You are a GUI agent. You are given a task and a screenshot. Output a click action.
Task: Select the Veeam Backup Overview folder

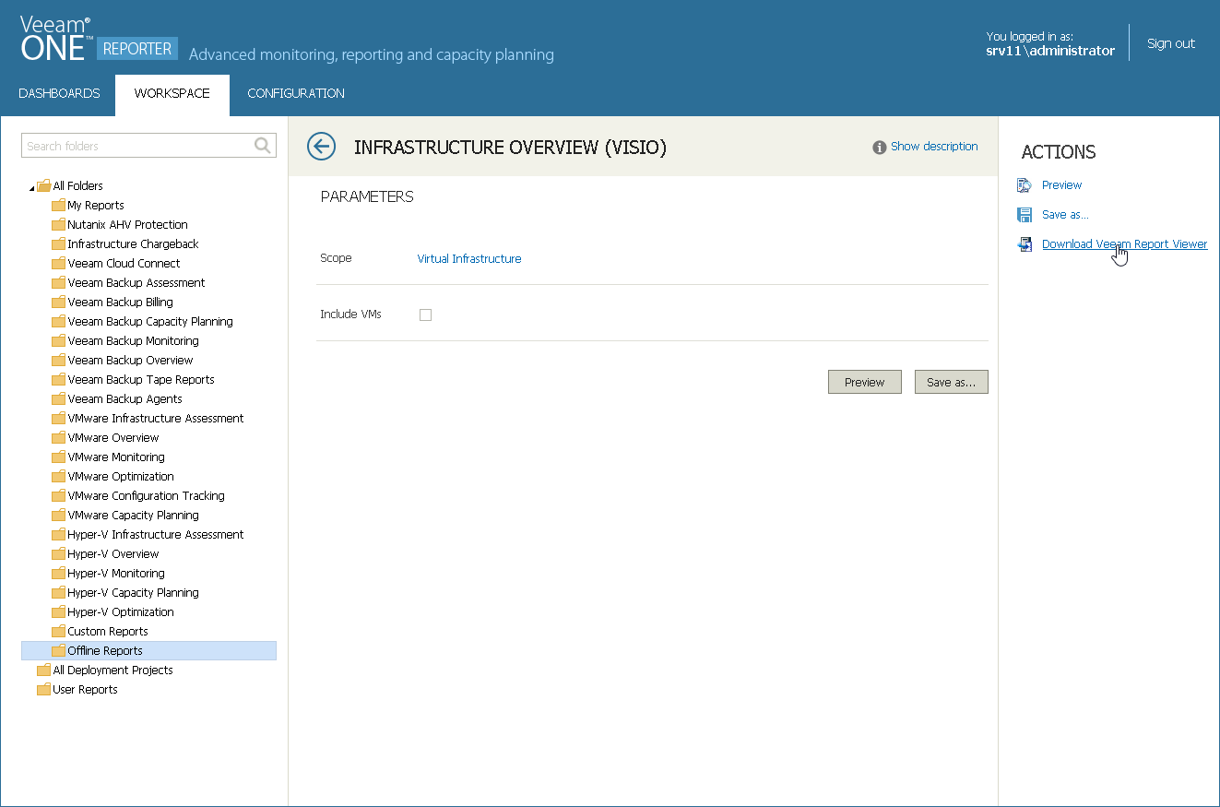(130, 360)
